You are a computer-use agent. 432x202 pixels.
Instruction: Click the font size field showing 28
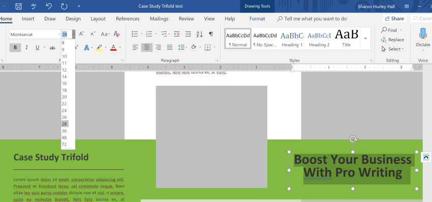click(67, 35)
